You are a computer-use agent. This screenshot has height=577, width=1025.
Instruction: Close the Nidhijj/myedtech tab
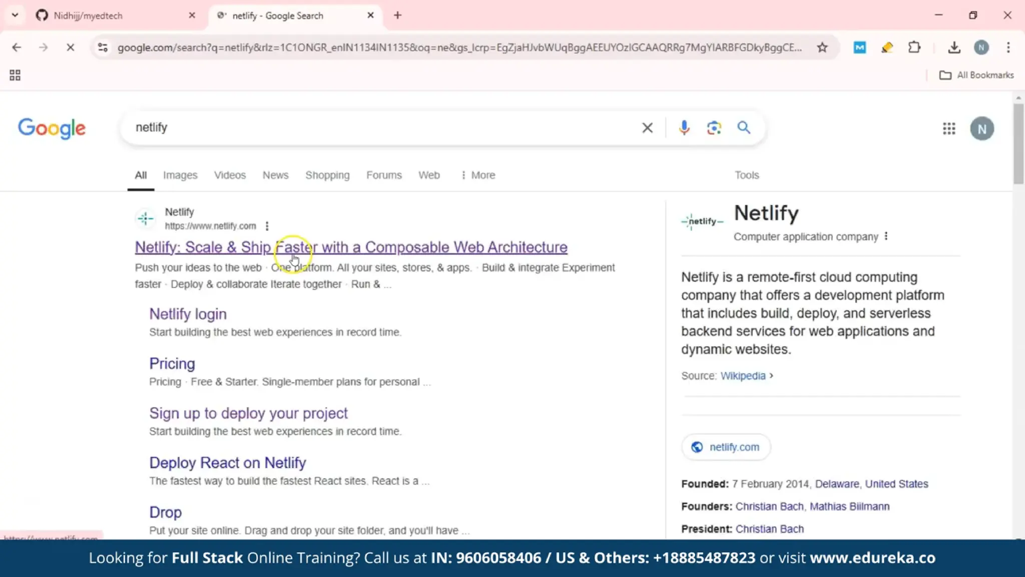192,16
